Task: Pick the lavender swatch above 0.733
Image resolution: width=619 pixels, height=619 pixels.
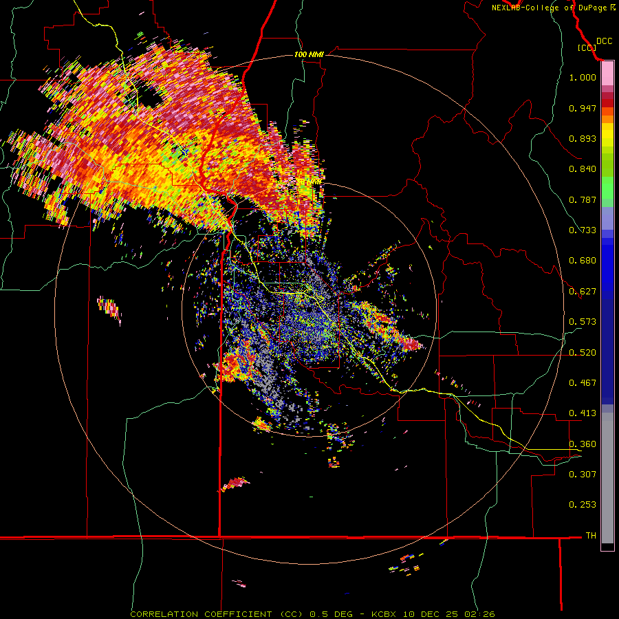Action: point(607,218)
